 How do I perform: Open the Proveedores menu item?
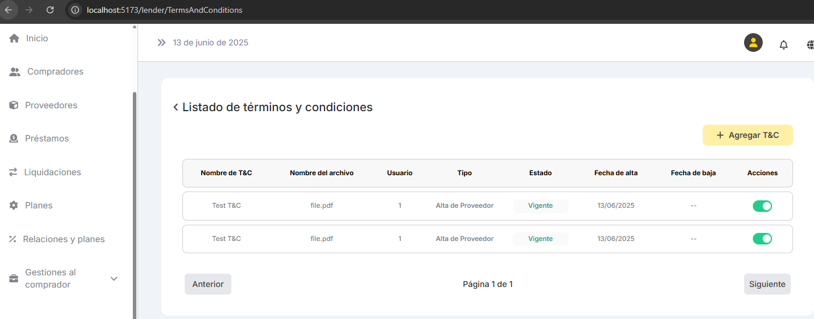coord(51,105)
